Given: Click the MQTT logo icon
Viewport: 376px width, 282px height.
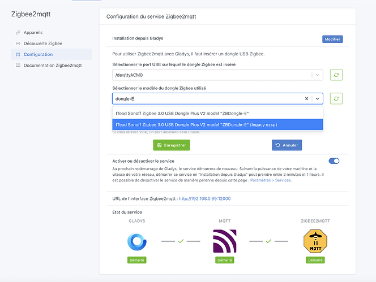Looking at the screenshot, I should pyautogui.click(x=224, y=241).
